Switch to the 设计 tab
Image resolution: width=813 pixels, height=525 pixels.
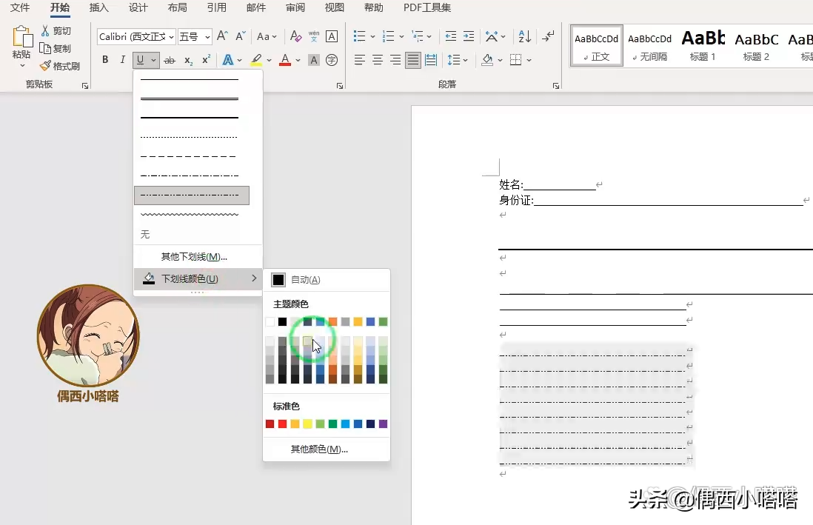click(138, 7)
